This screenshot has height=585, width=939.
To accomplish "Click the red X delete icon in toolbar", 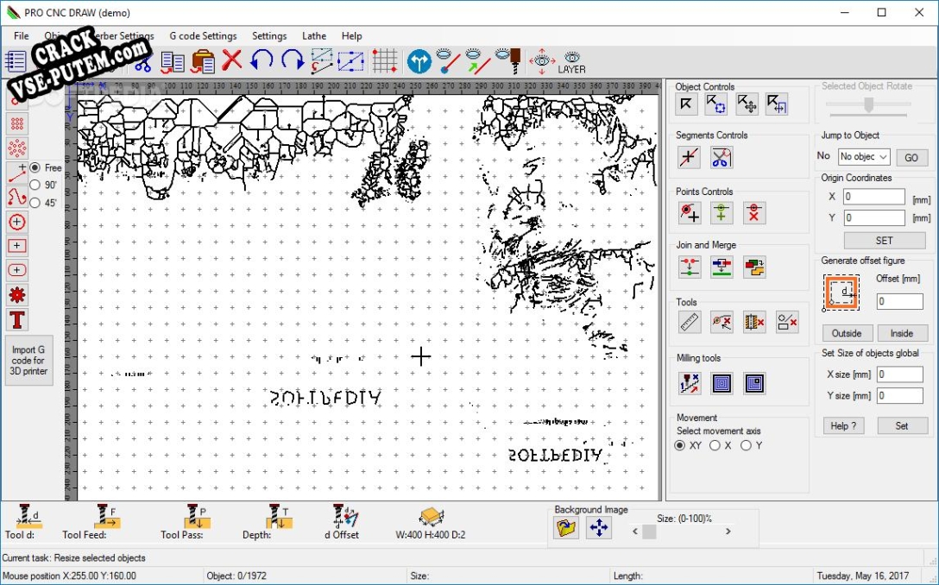I will point(231,60).
